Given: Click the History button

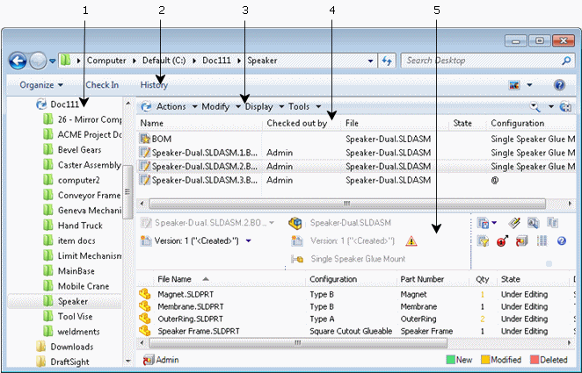Looking at the screenshot, I should 154,85.
